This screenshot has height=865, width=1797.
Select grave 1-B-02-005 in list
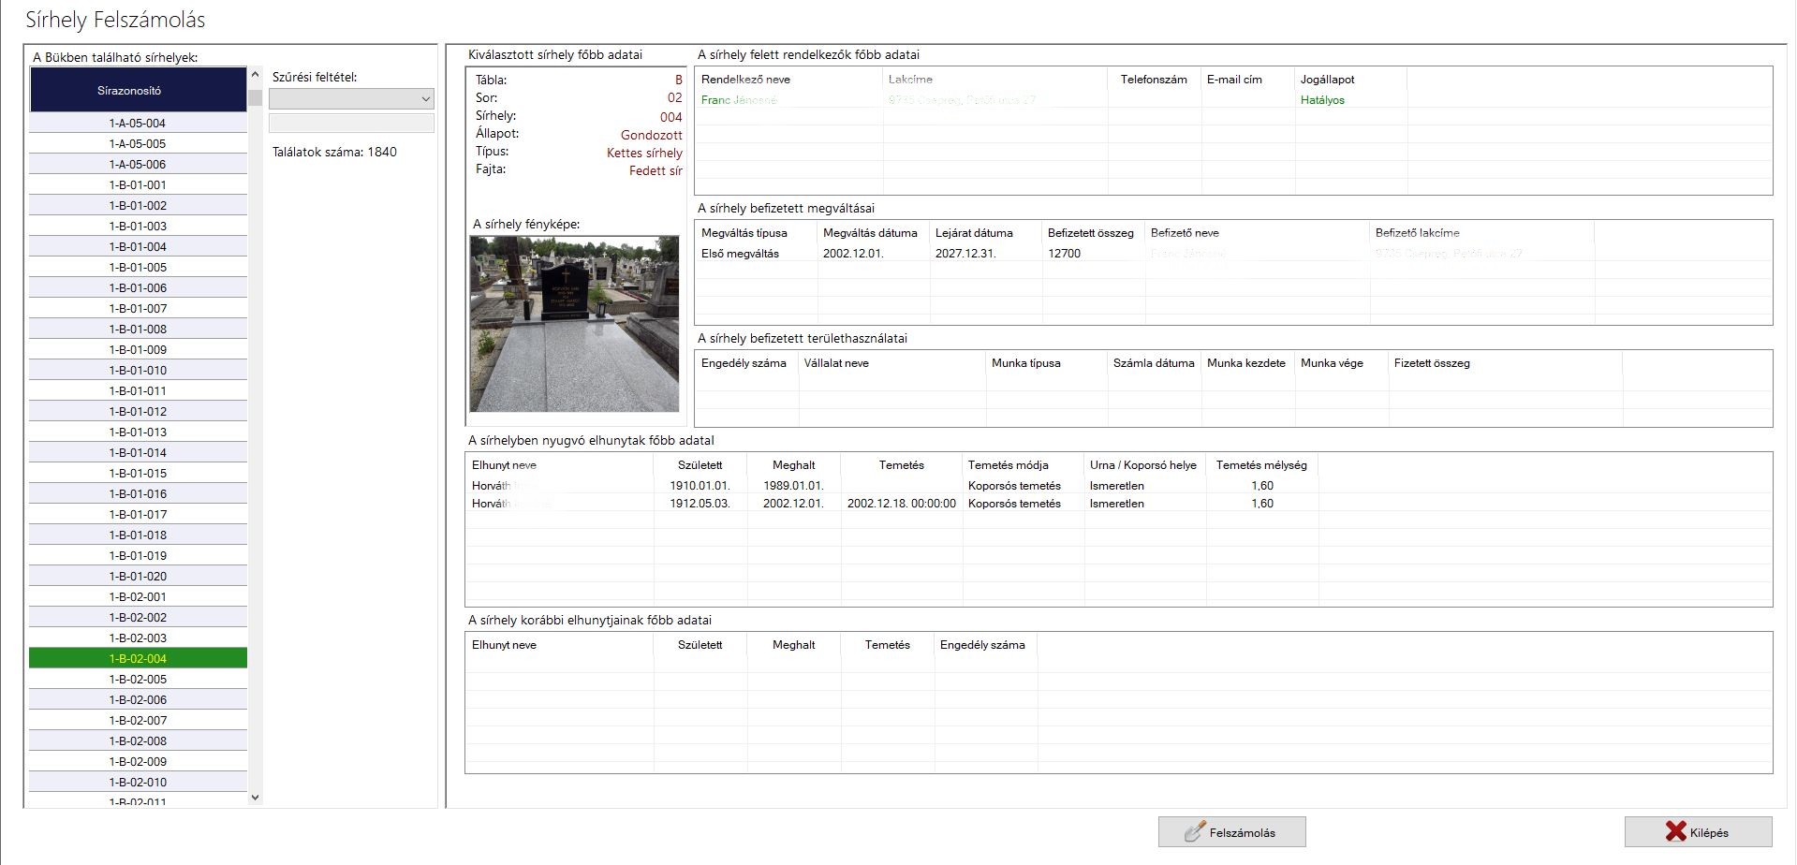point(138,679)
